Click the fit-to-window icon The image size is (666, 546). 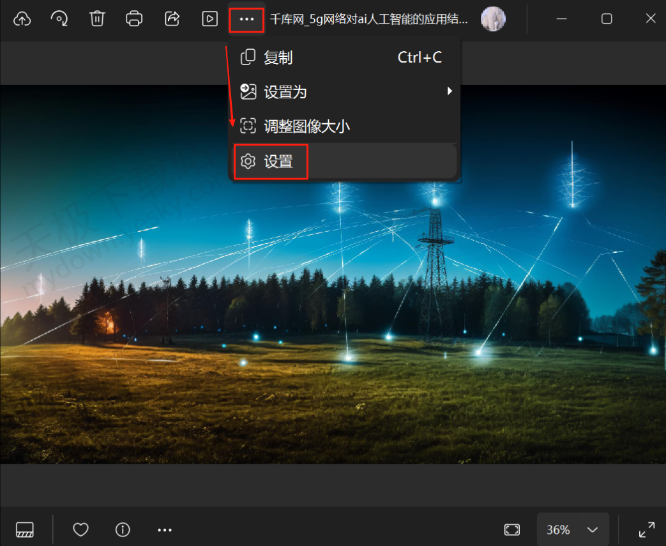(x=512, y=529)
